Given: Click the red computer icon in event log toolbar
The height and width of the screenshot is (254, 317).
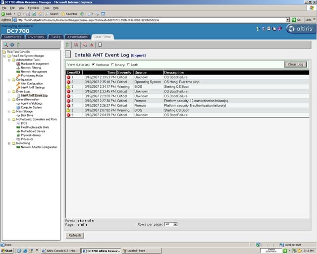Looking at the screenshot, I should [76, 45].
